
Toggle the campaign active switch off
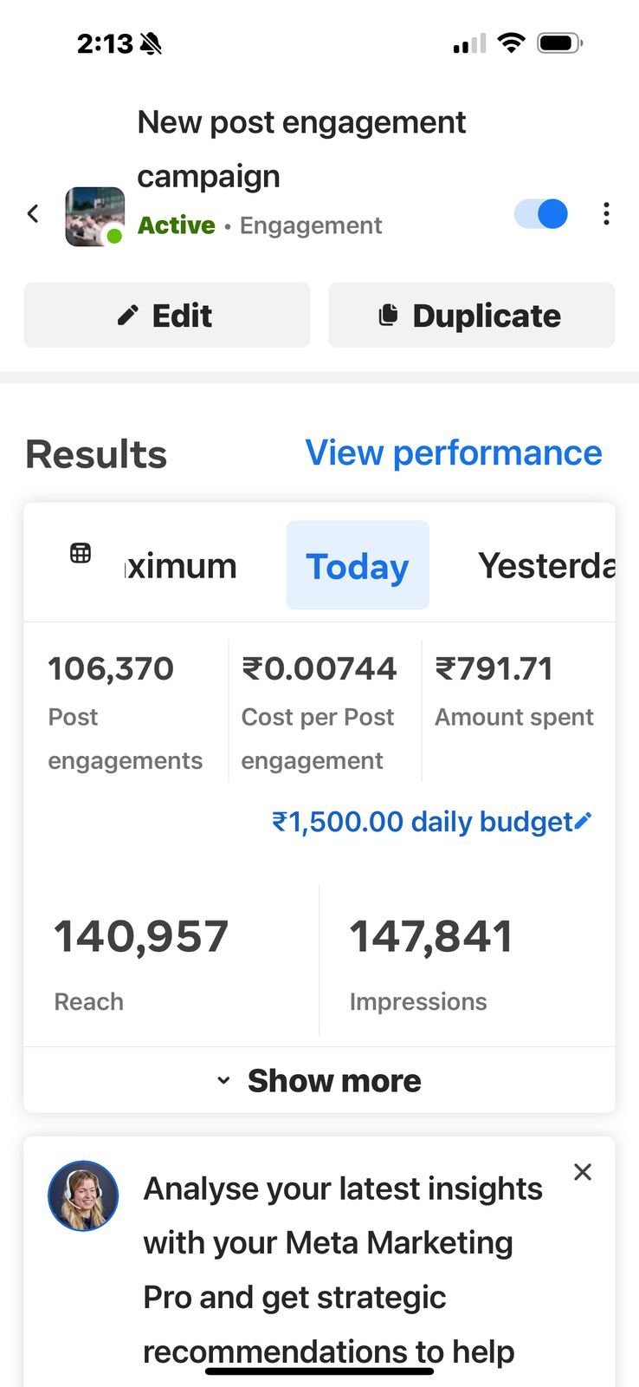[541, 213]
